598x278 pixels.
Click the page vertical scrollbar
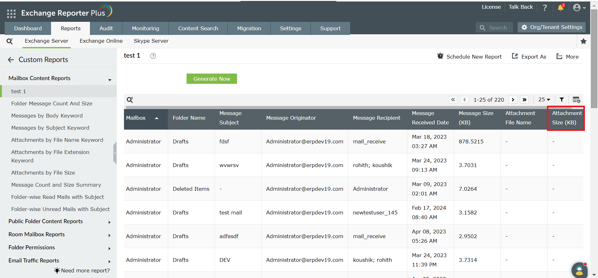(594, 59)
